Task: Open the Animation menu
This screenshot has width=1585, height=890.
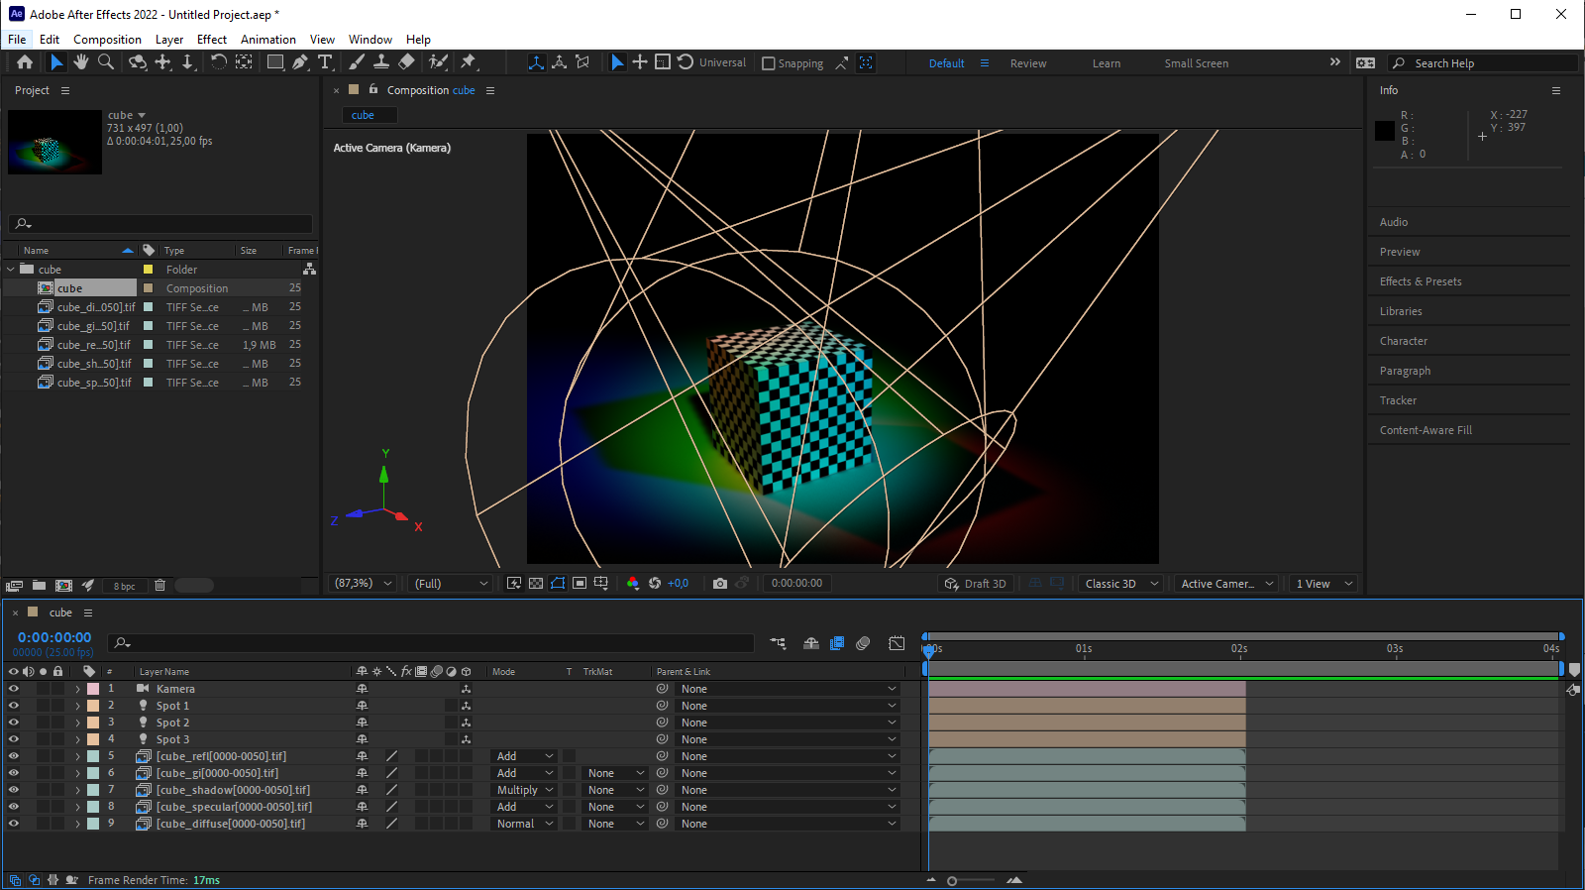Action: (x=267, y=40)
